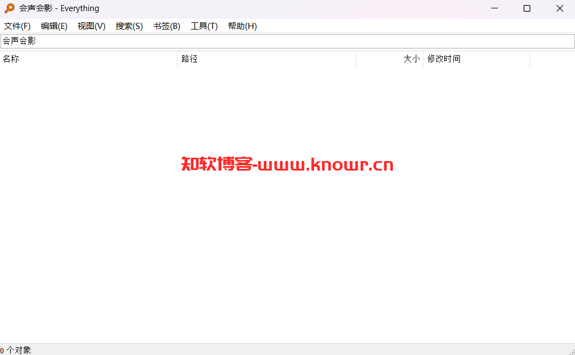
Task: Open the 编辑(E) menu
Action: [x=54, y=26]
